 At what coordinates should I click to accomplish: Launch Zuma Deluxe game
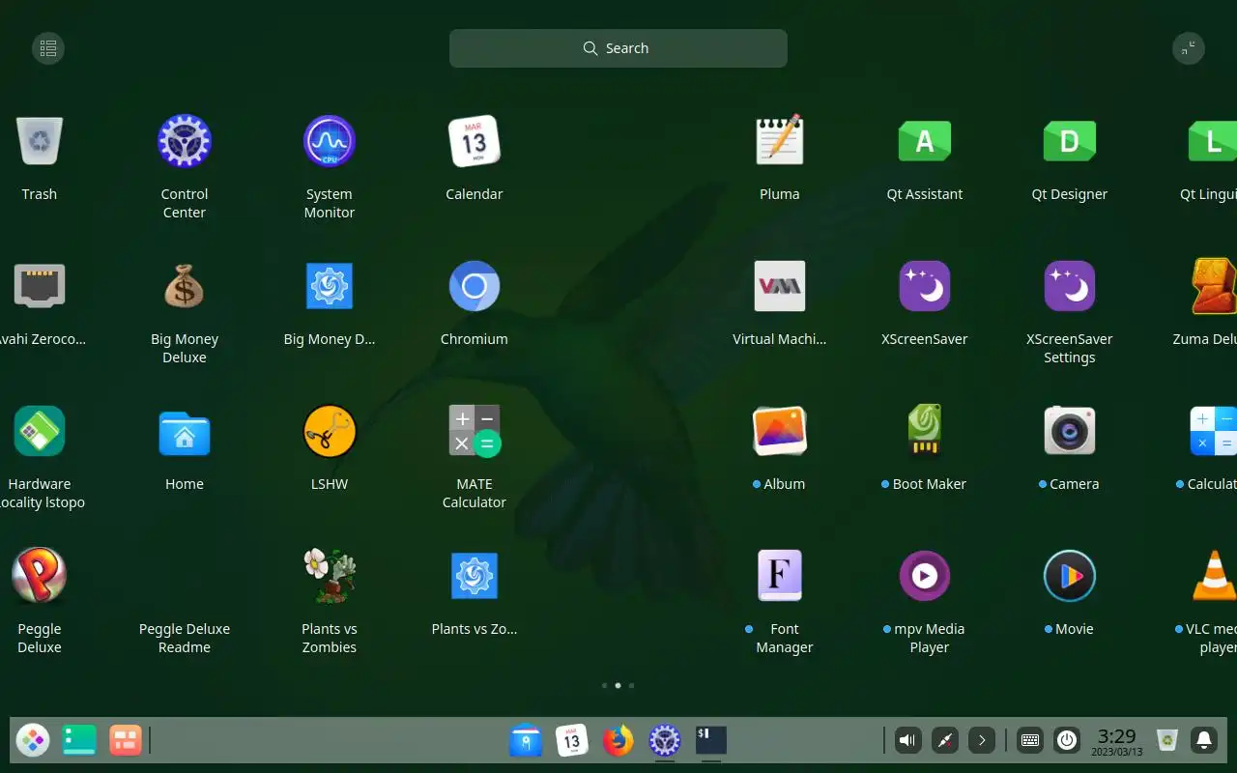1214,286
